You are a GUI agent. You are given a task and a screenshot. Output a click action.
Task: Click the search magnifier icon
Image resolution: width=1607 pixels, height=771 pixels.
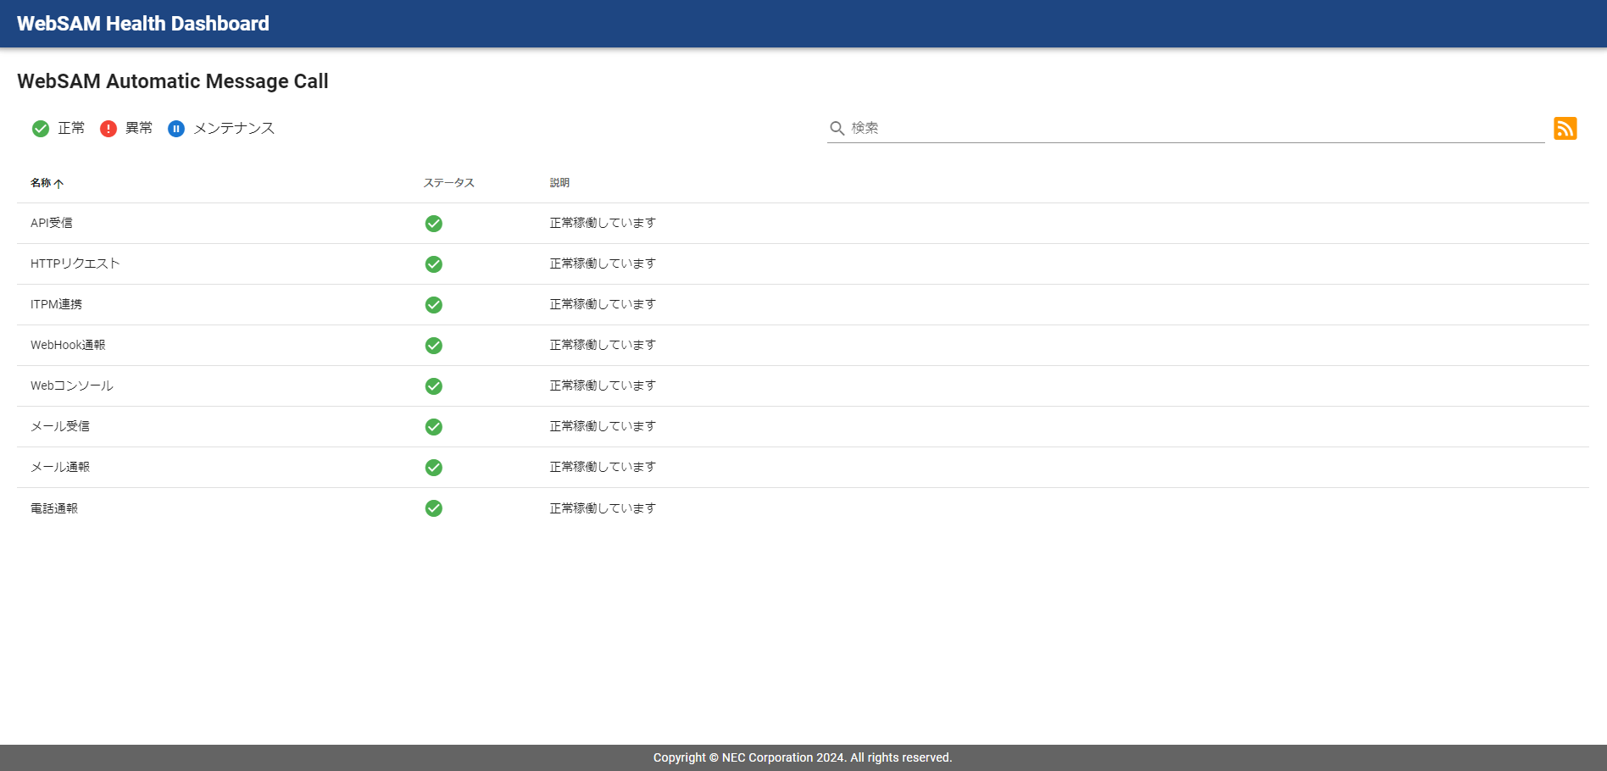coord(837,127)
